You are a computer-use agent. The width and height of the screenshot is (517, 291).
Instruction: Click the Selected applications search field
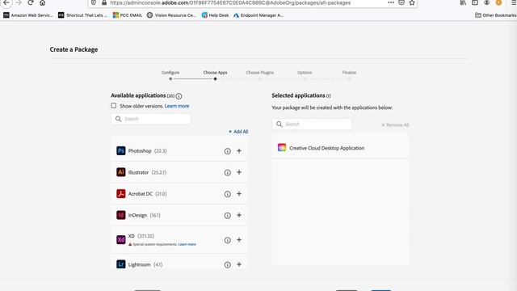pyautogui.click(x=312, y=124)
